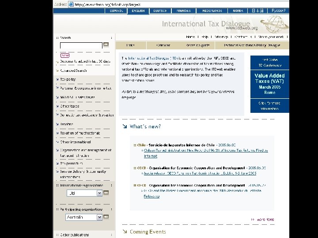This screenshot has width=318, height=238.
Task: Open the Order publications section
Action: (75, 235)
